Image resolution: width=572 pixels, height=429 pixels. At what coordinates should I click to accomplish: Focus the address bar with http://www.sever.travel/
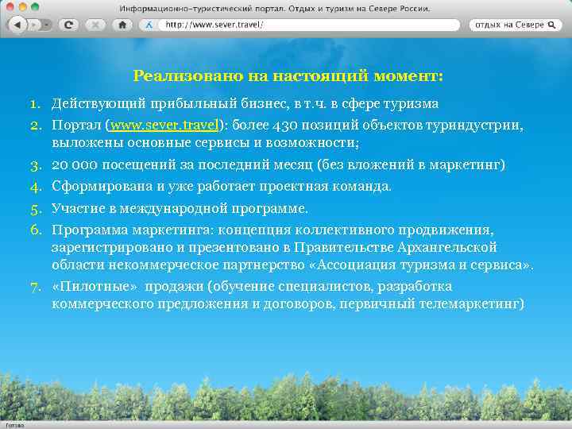tap(308, 25)
